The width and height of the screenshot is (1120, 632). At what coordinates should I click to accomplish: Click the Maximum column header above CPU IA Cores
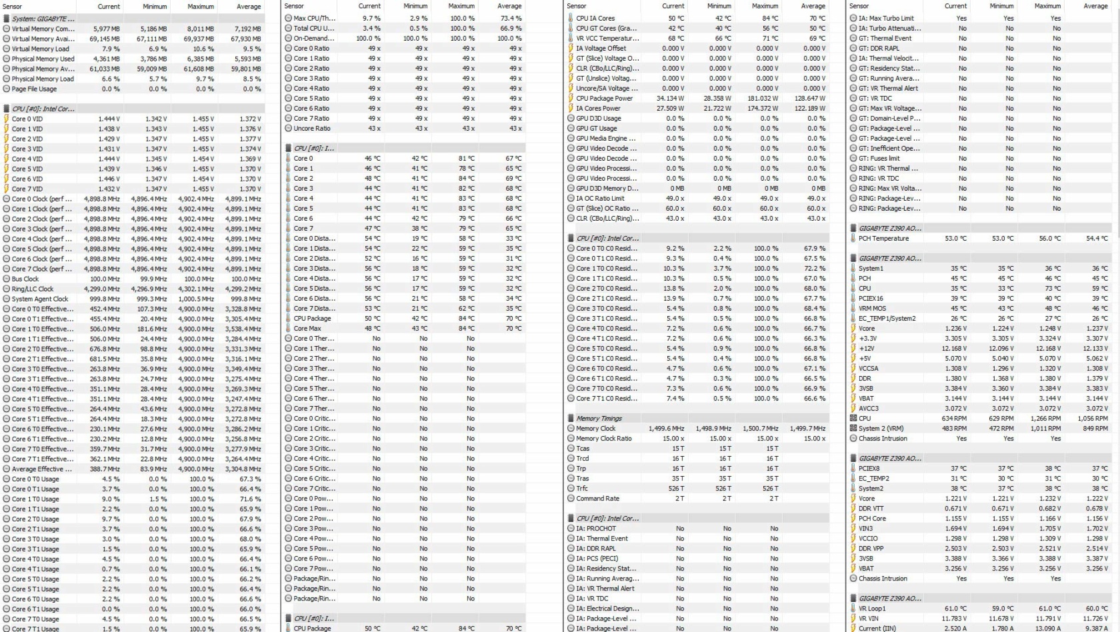coord(765,6)
